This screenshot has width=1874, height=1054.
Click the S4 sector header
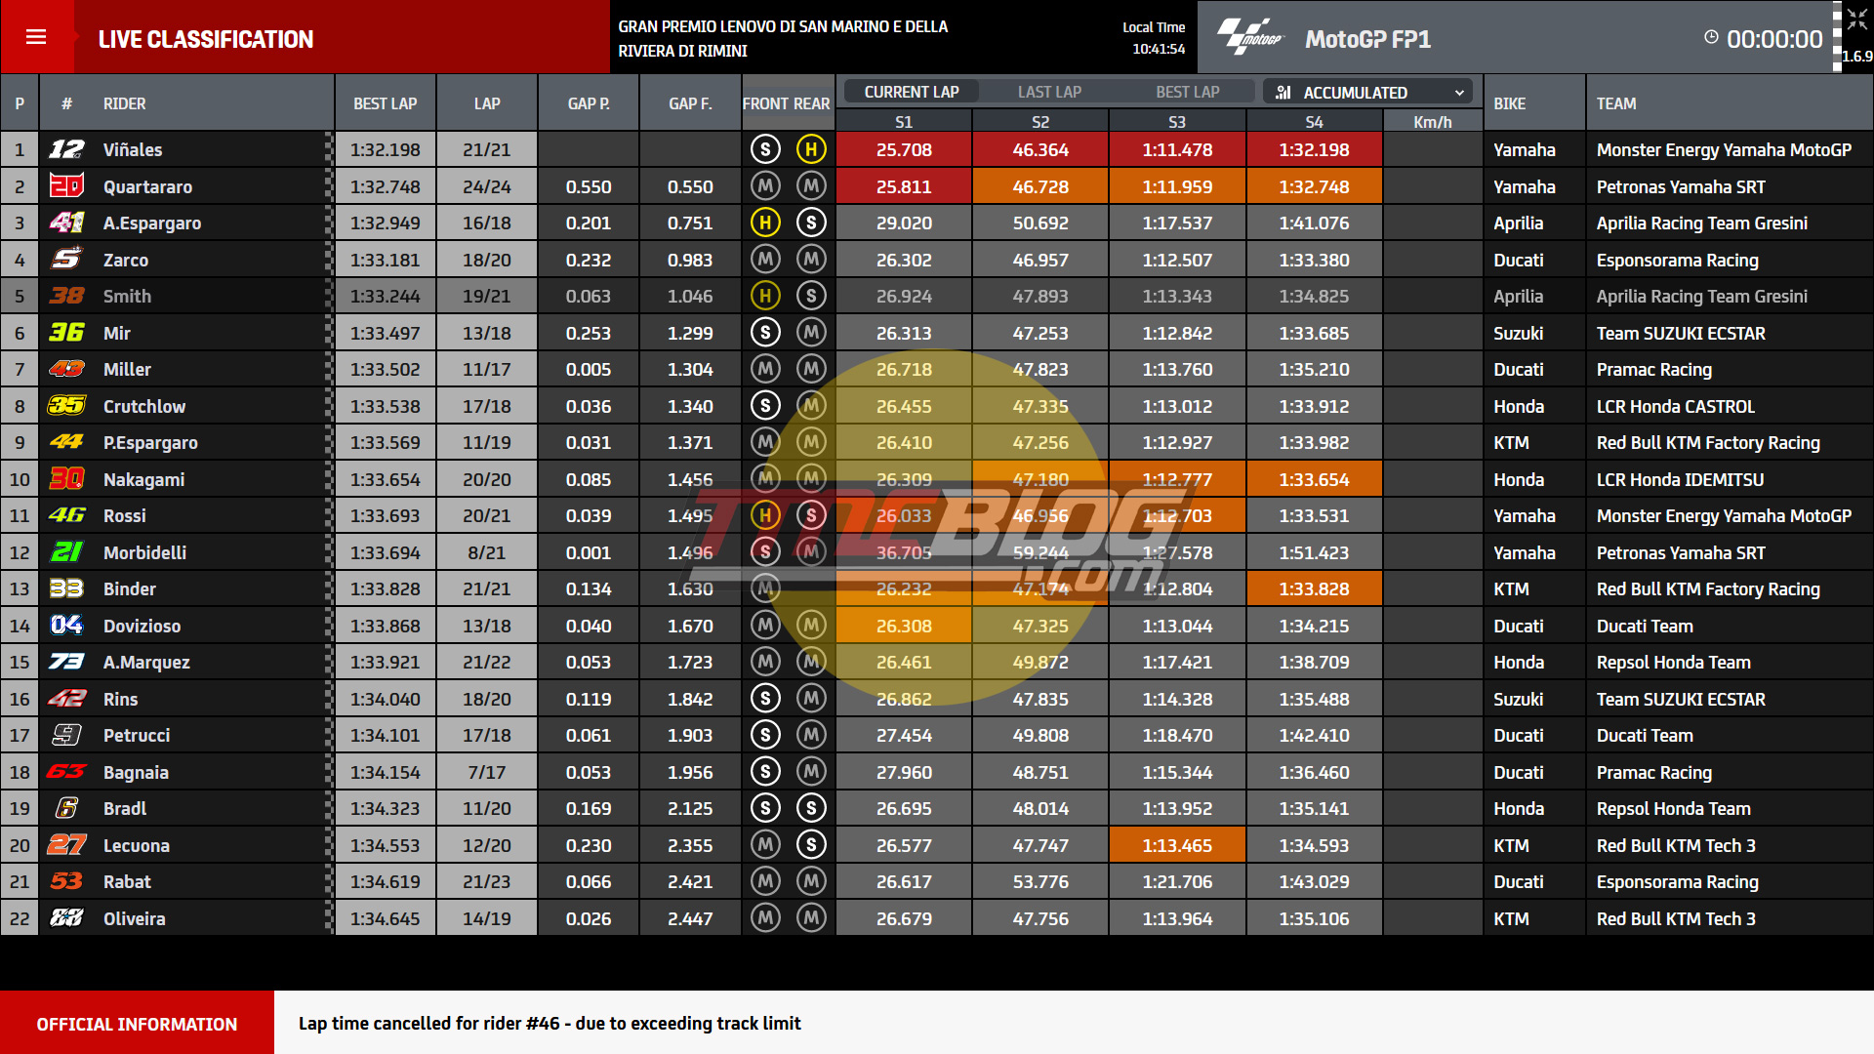pyautogui.click(x=1314, y=122)
